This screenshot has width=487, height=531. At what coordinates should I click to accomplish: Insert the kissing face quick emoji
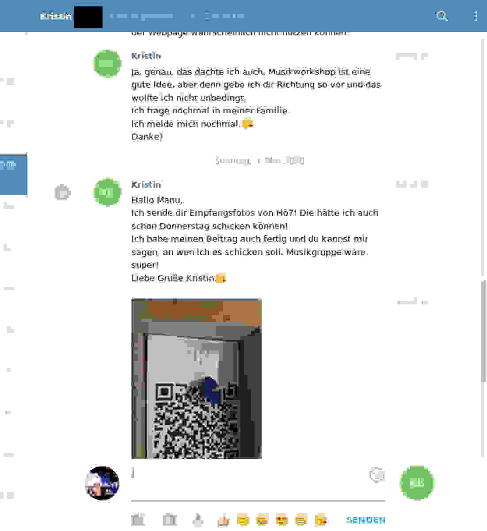pos(321,520)
